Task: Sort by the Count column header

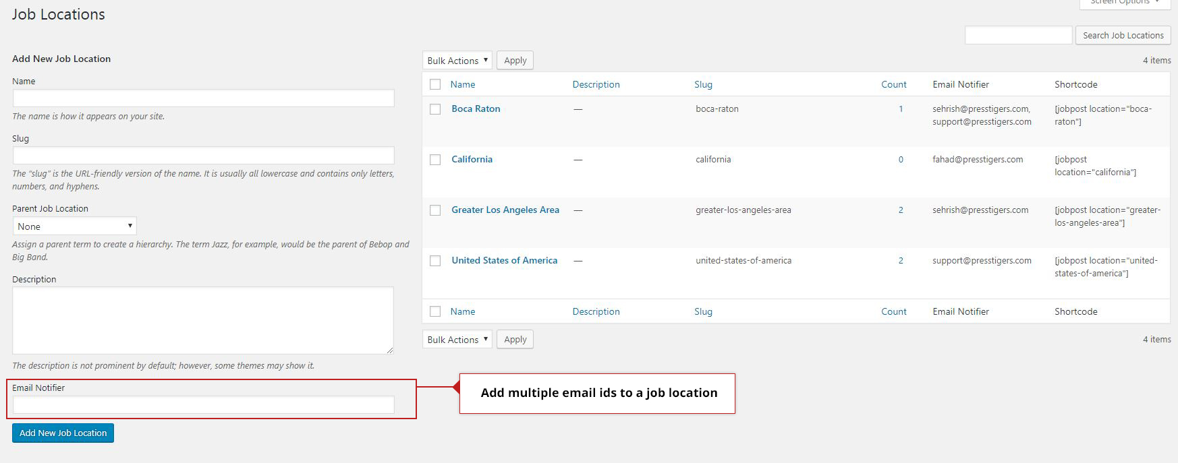Action: tap(893, 84)
